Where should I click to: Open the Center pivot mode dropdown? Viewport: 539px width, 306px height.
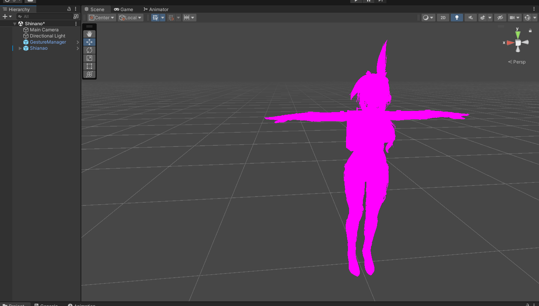point(102,18)
